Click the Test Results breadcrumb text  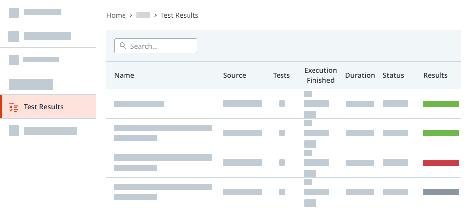(179, 15)
